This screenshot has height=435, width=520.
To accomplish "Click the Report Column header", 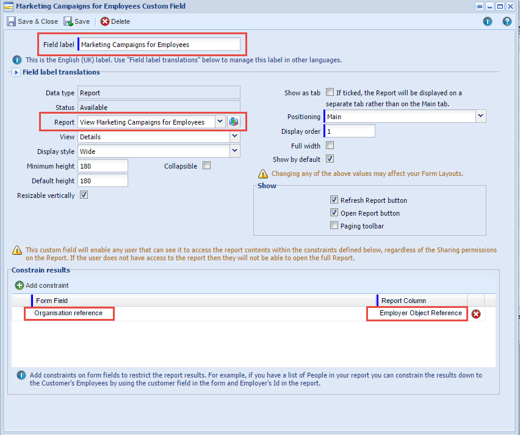I will 422,301.
